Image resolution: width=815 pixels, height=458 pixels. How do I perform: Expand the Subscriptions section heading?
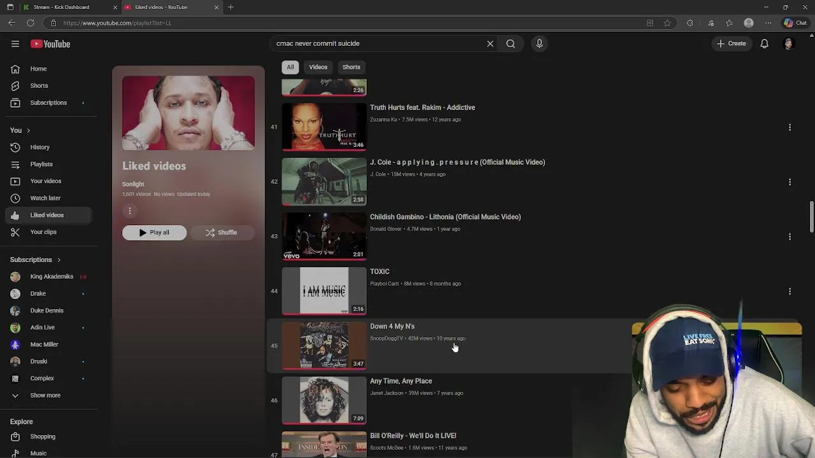click(36, 260)
